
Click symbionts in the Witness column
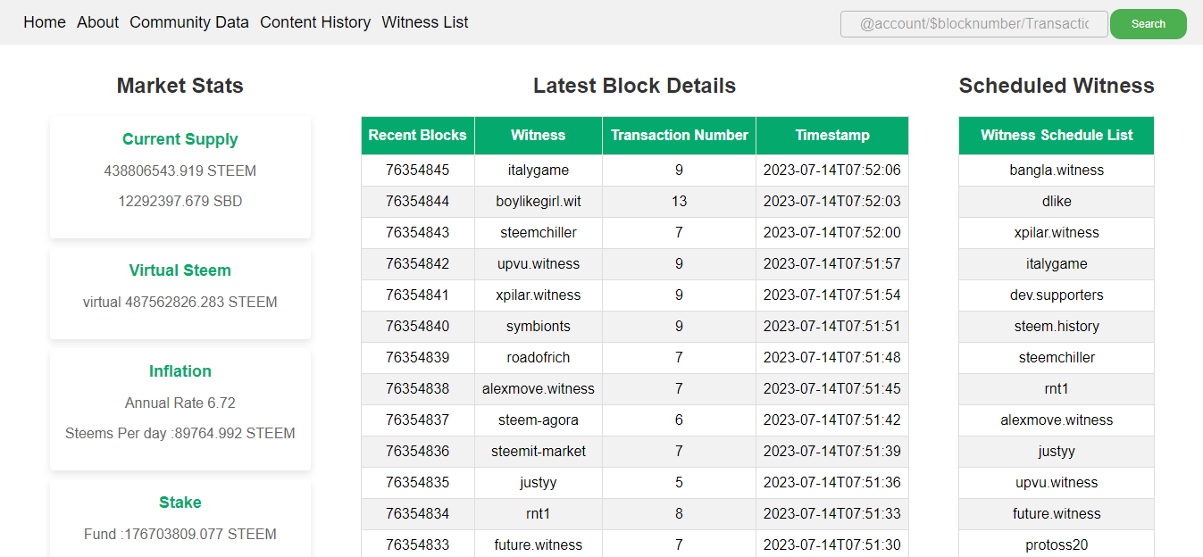click(539, 327)
